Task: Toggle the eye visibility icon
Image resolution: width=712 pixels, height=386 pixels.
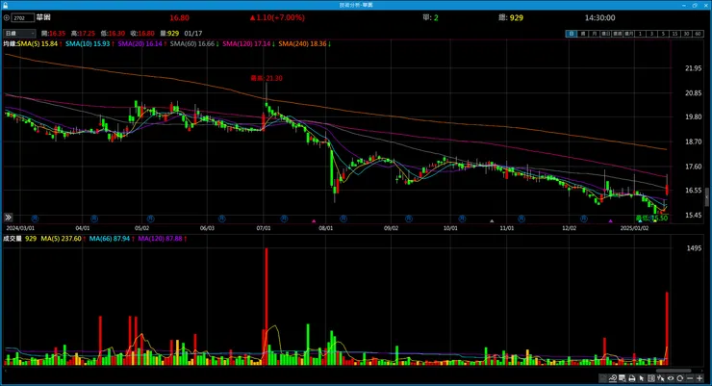Action: (671, 378)
